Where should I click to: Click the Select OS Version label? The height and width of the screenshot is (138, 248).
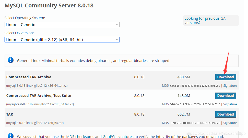click(x=19, y=33)
